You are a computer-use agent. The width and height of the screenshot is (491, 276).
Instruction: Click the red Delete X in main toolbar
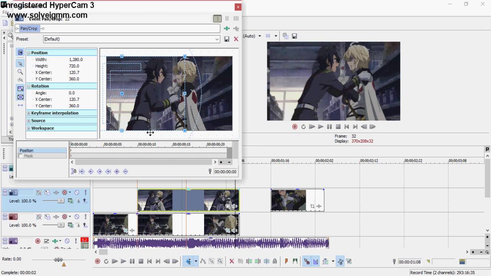(x=231, y=261)
